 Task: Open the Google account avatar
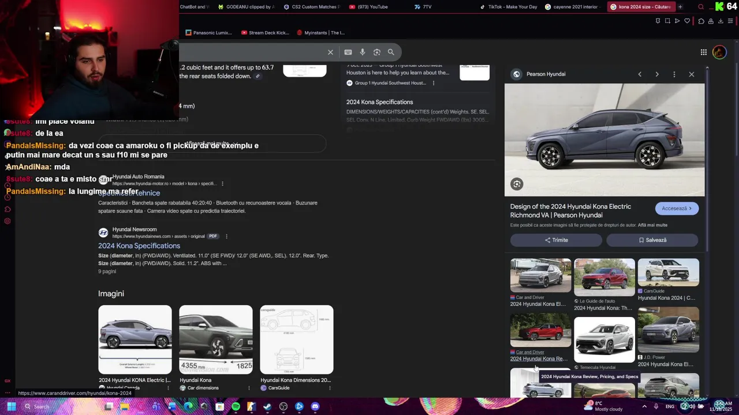719,52
